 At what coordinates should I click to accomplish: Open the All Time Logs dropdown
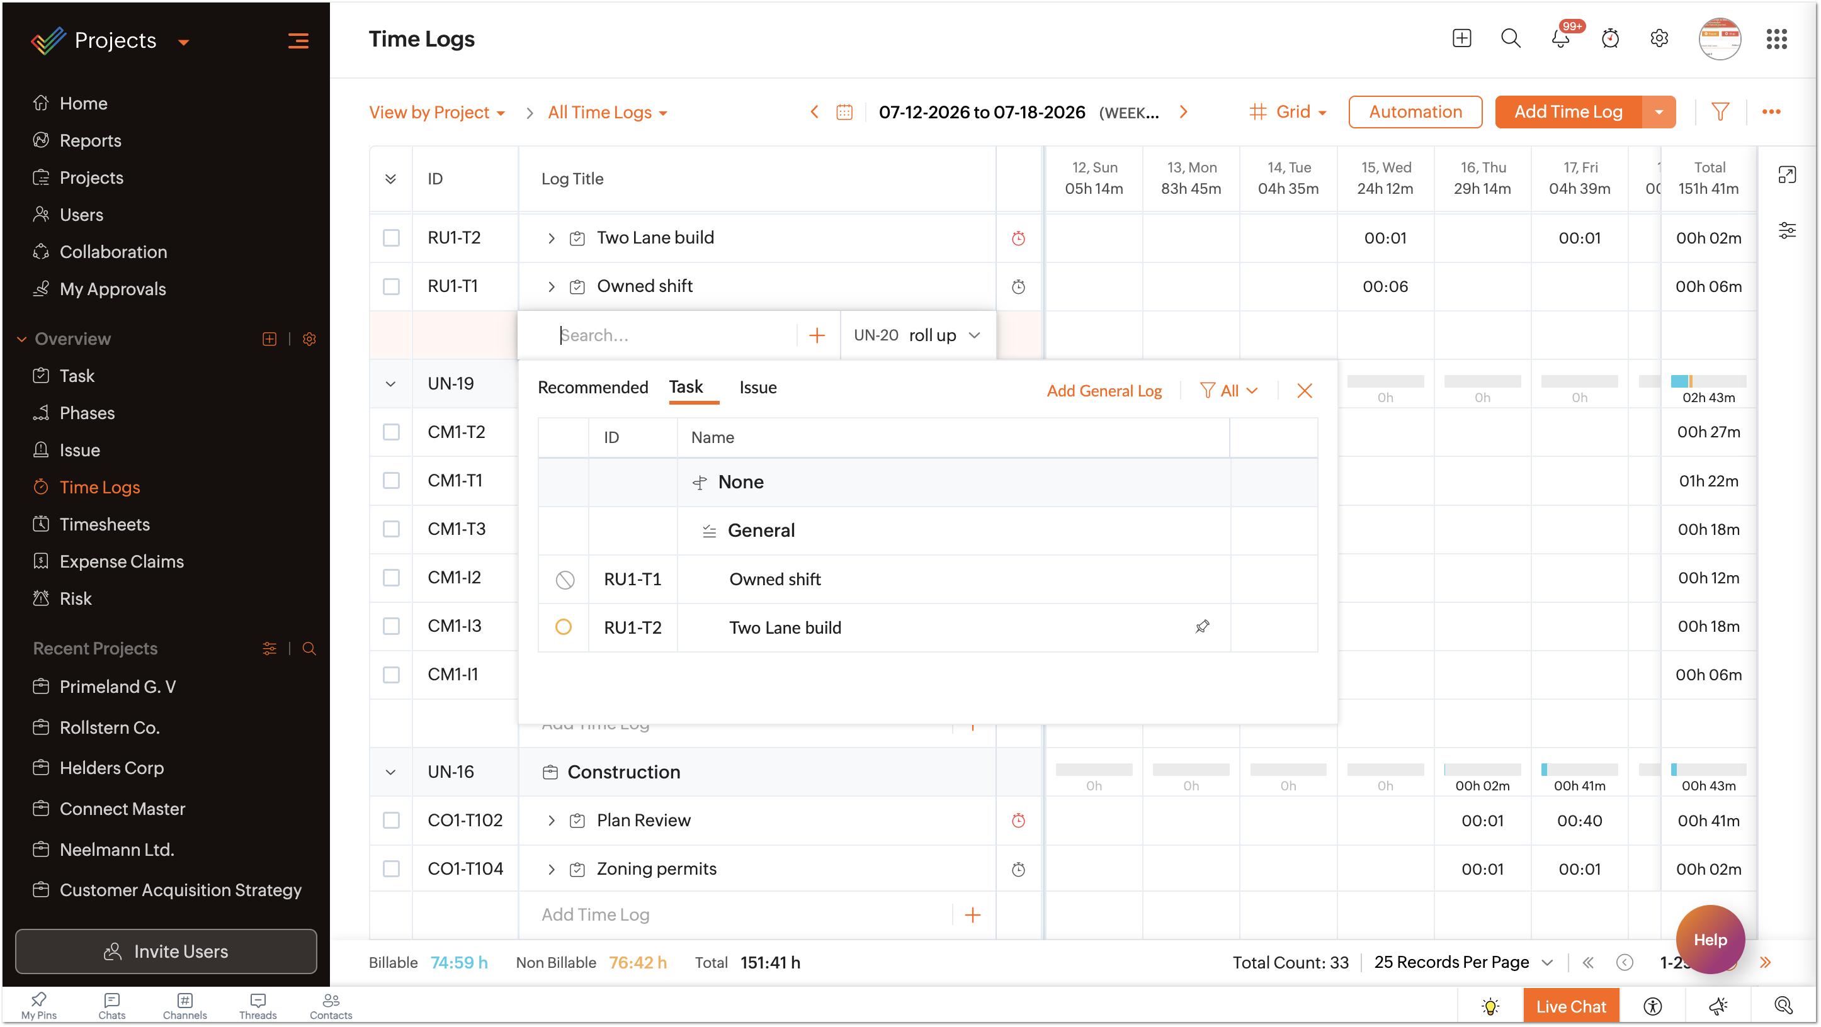point(607,112)
